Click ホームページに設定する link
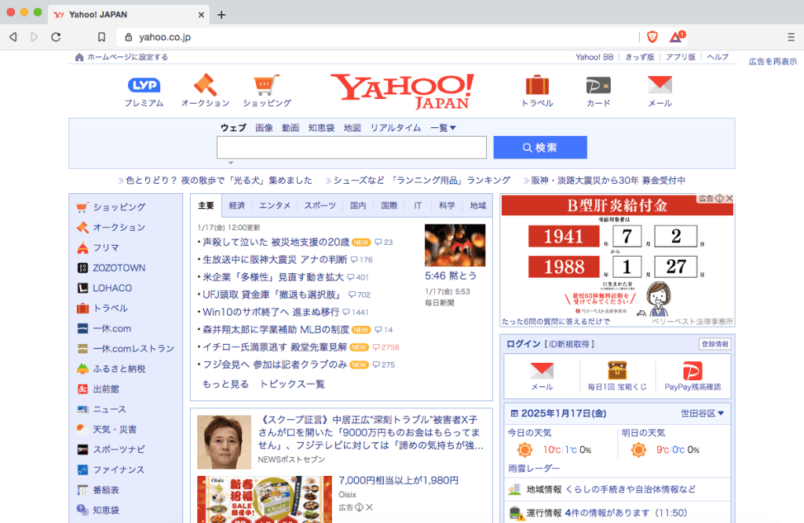 pyautogui.click(x=127, y=57)
